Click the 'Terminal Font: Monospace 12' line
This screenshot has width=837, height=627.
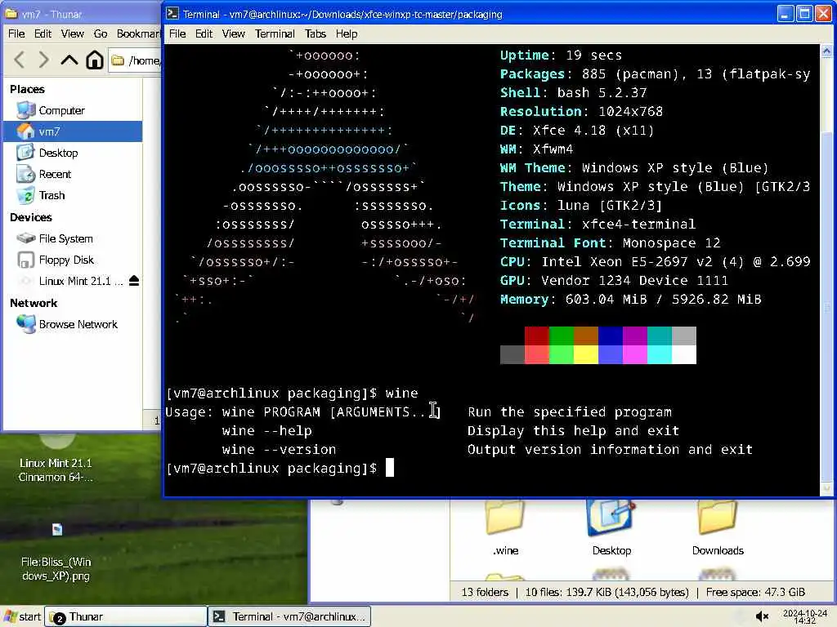pyautogui.click(x=610, y=242)
